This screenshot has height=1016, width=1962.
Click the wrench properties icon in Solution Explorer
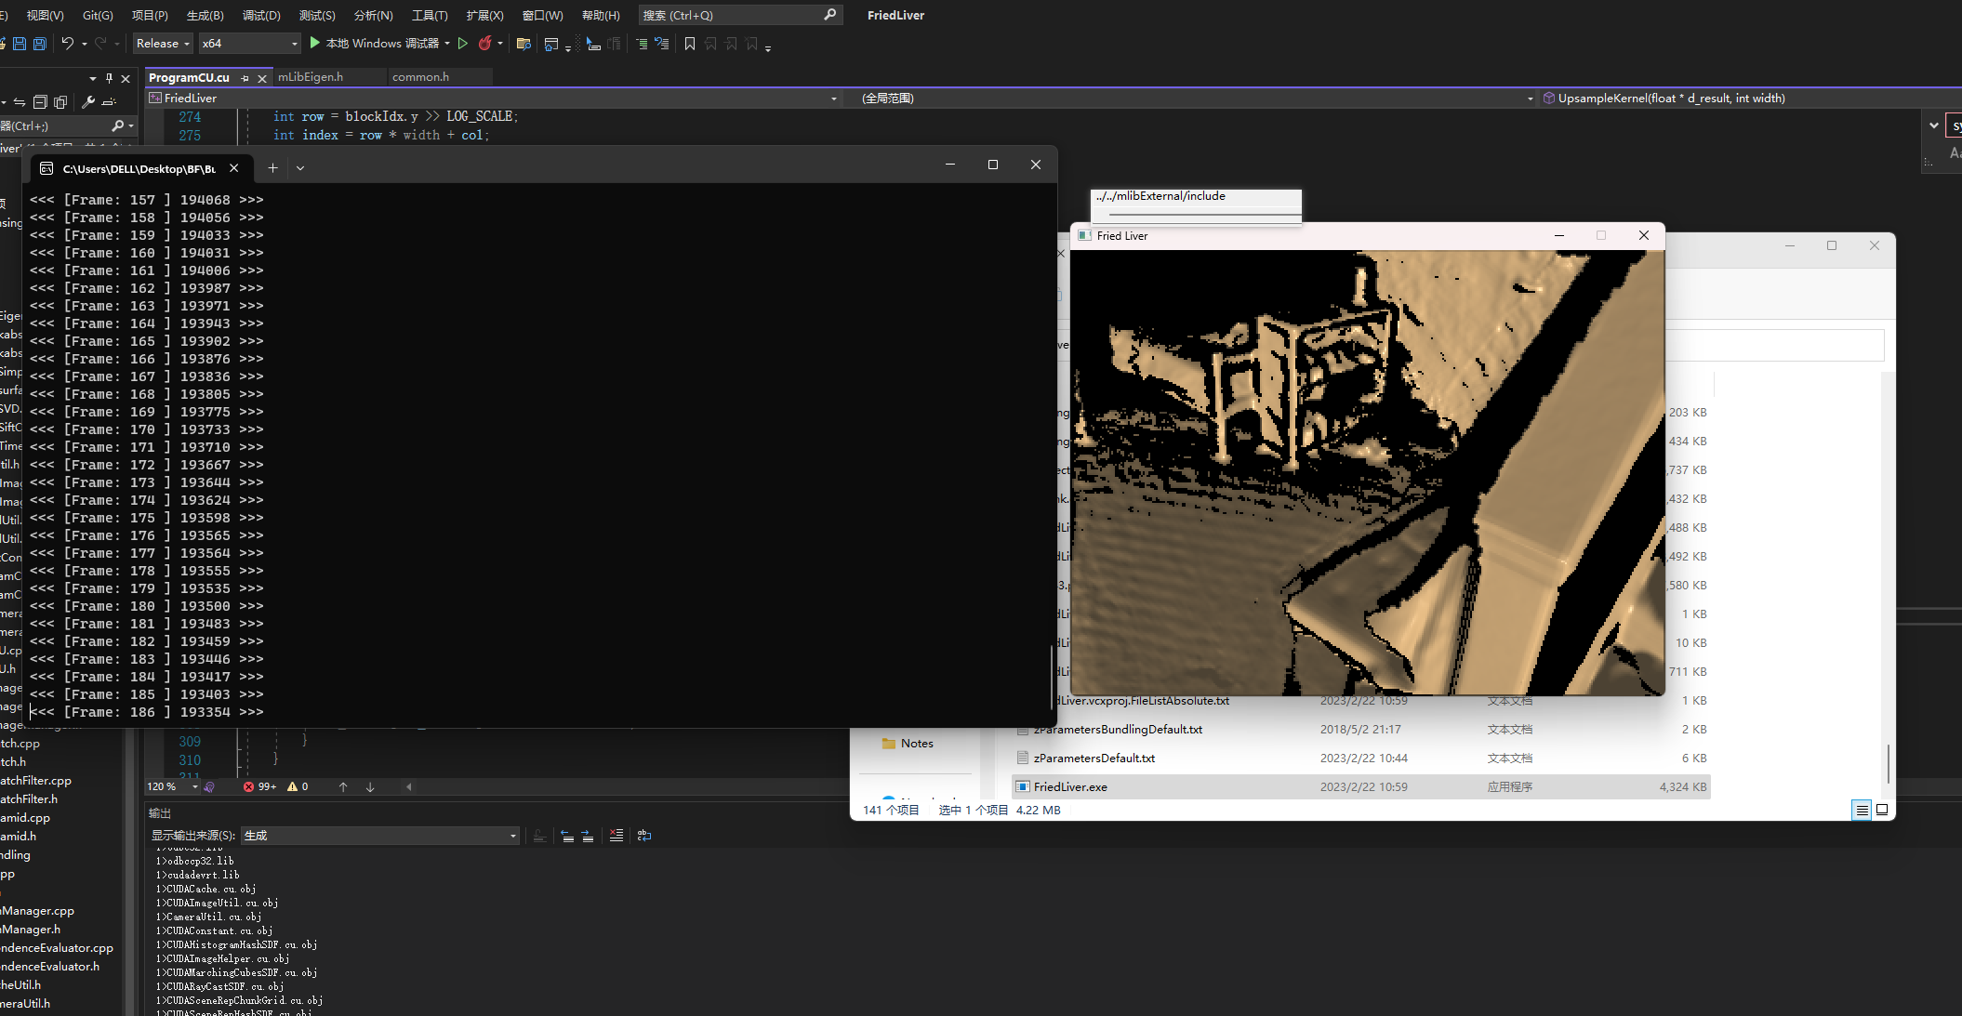(88, 102)
